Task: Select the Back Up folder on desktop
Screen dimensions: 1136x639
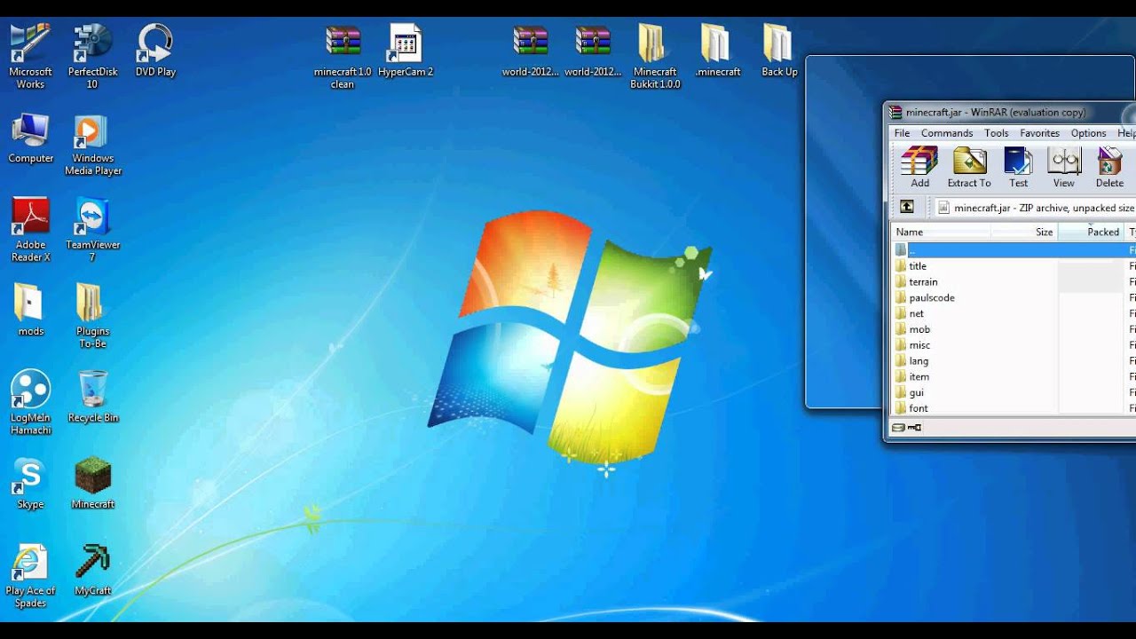Action: (x=779, y=51)
